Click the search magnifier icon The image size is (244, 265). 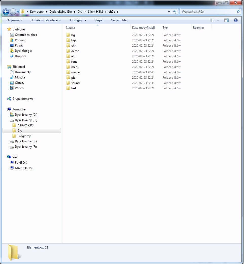[238, 12]
